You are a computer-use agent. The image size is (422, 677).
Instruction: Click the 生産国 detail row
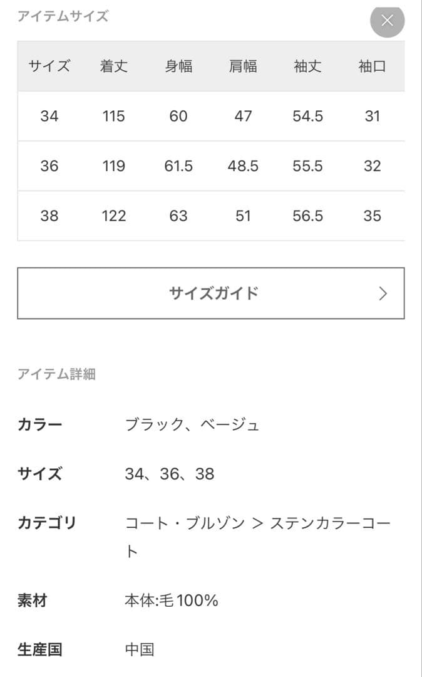coord(39,650)
